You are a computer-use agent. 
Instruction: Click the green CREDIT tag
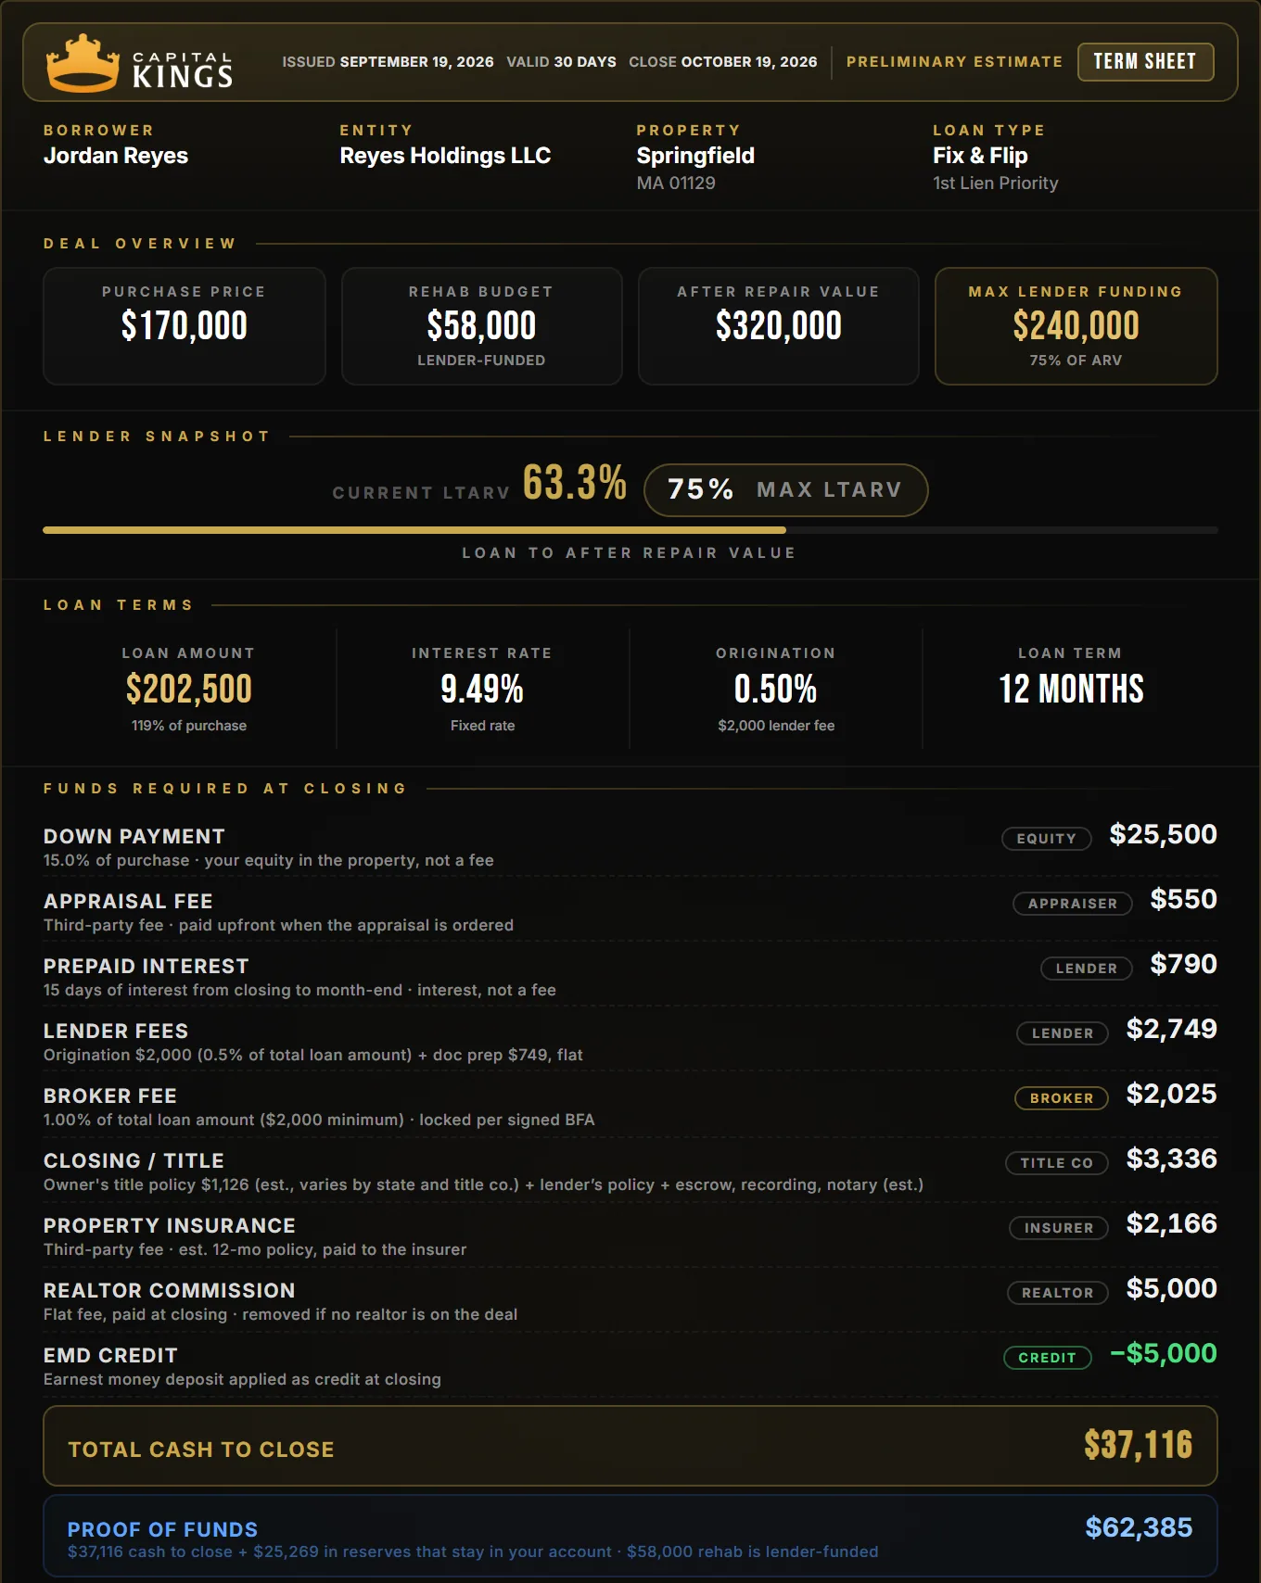click(1048, 1357)
